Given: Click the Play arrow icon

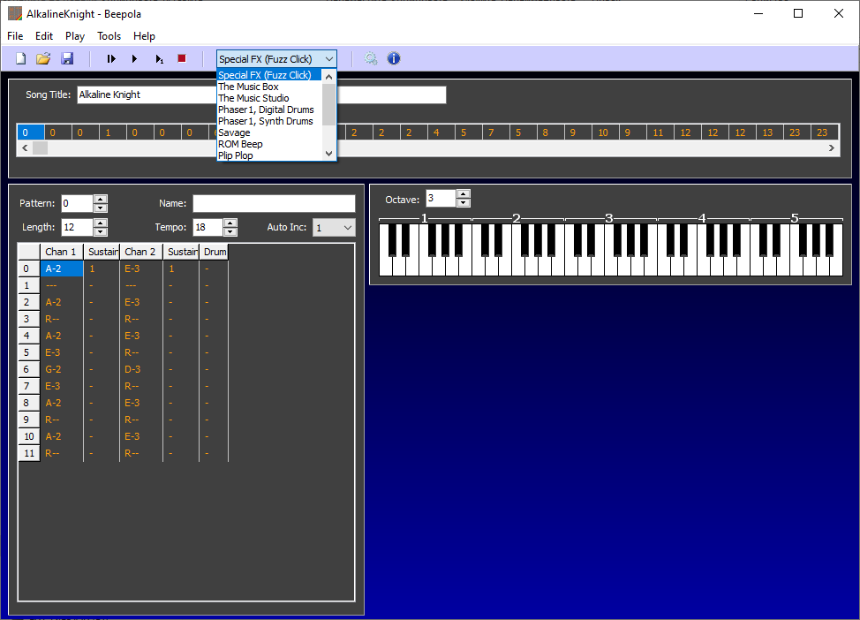Looking at the screenshot, I should [x=134, y=58].
